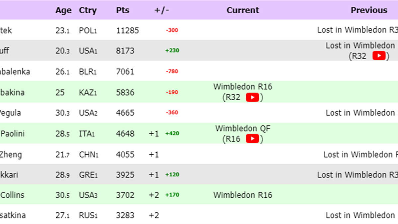
Task: Click the Wimbledon QF result for Paolini
Action: [x=243, y=128]
